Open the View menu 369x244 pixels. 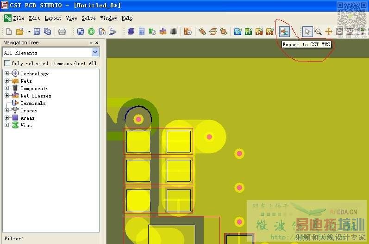[x=71, y=18]
